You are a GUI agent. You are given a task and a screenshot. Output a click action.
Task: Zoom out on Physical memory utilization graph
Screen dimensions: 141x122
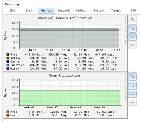[132, 28]
